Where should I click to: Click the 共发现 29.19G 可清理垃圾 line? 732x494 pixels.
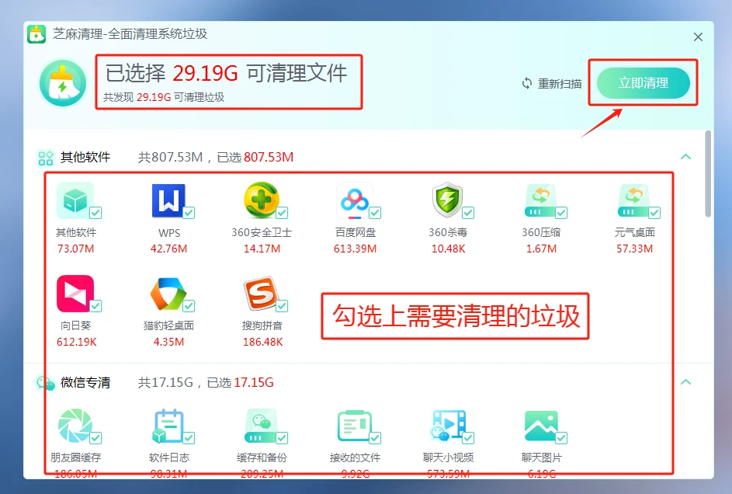pos(164,97)
